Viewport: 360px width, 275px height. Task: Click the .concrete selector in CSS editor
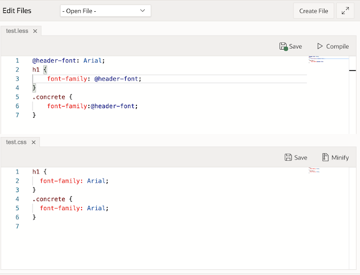[48, 199]
